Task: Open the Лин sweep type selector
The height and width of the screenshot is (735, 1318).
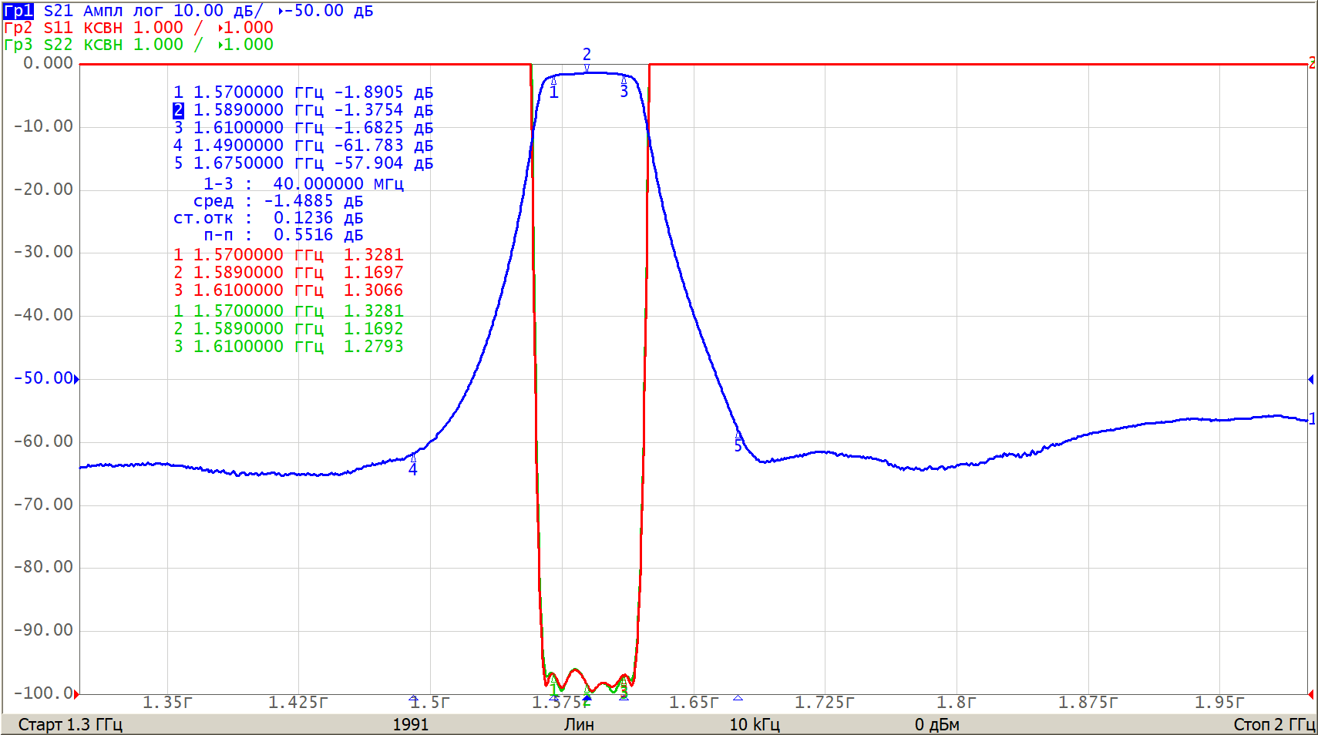Action: point(579,724)
